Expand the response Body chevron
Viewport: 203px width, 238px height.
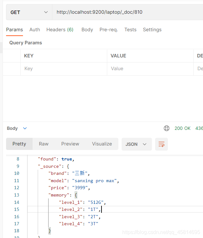25,128
